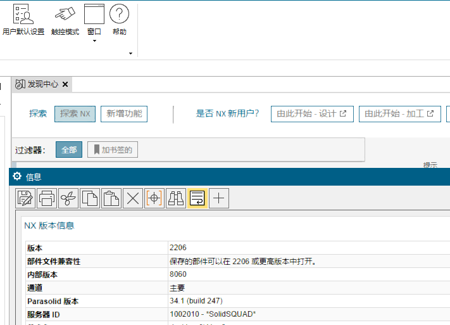Click the plus icon in 信息 toolbar
The width and height of the screenshot is (450, 325).
pyautogui.click(x=219, y=198)
